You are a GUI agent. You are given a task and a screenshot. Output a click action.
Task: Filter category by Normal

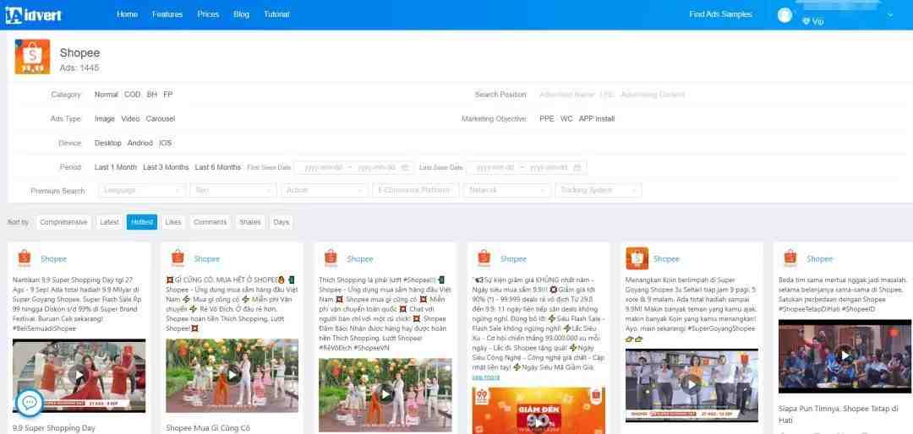106,95
